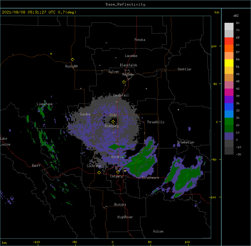Click the Okotoks city label
This screenshot has height=246, width=251.
(x=120, y=205)
